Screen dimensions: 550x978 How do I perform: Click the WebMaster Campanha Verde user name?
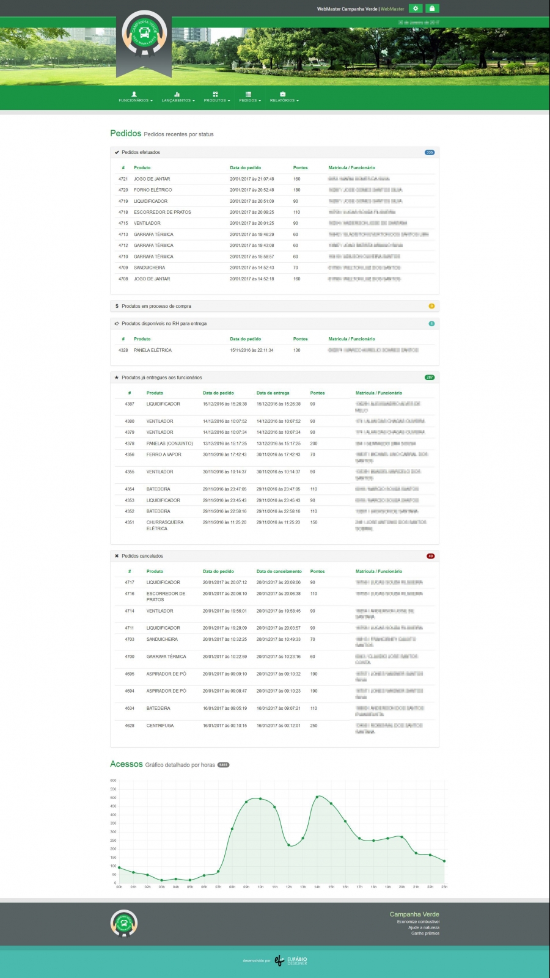pyautogui.click(x=347, y=9)
